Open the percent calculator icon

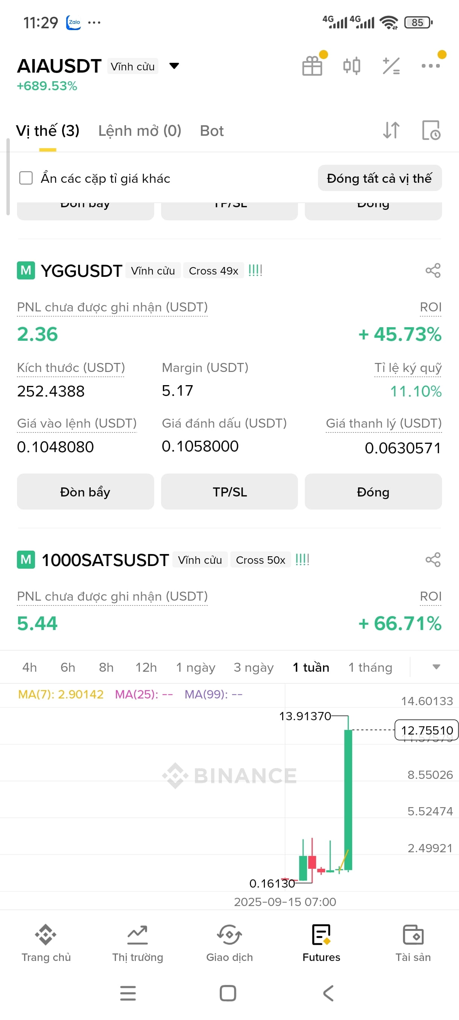click(x=391, y=66)
